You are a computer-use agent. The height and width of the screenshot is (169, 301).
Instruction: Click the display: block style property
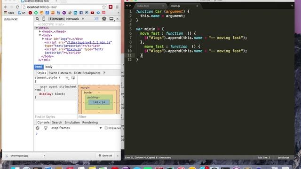[52, 94]
